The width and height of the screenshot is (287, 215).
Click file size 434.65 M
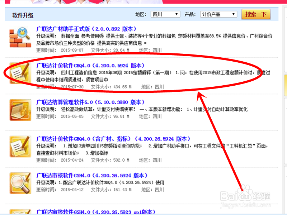pos(122,87)
